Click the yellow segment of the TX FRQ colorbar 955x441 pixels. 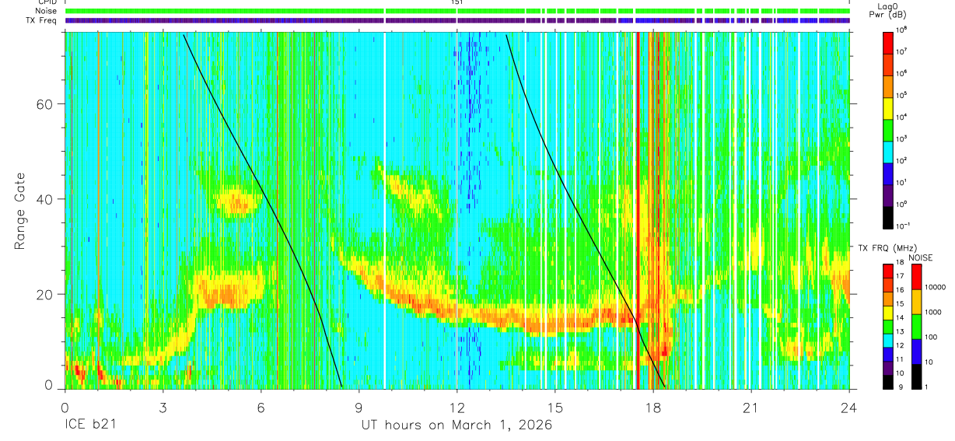[x=889, y=312]
